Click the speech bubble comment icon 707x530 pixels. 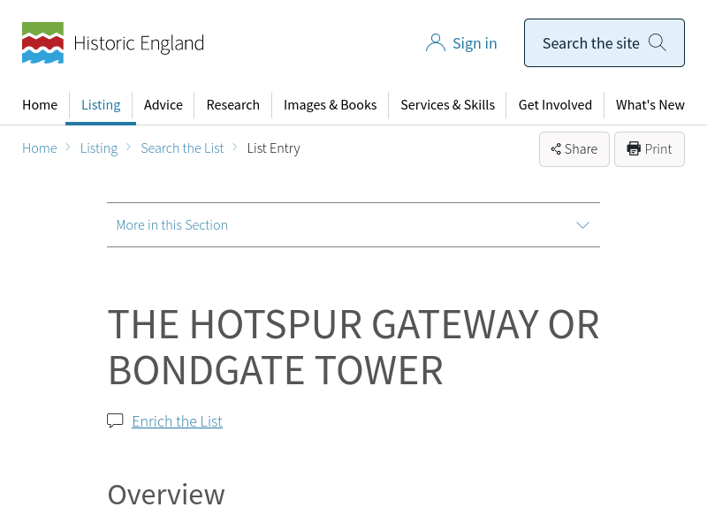(115, 420)
